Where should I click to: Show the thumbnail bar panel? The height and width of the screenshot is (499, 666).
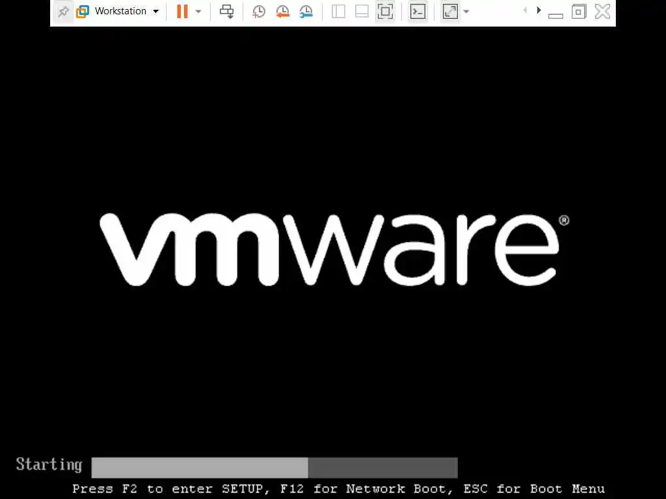coord(362,12)
